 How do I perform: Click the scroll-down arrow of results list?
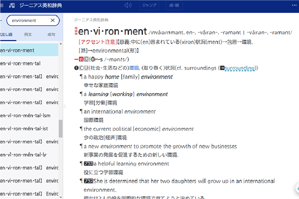tap(61, 196)
